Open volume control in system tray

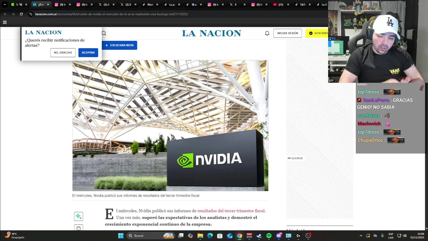[x=405, y=236]
